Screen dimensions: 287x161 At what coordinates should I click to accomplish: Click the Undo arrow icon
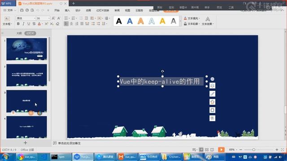point(38,10)
